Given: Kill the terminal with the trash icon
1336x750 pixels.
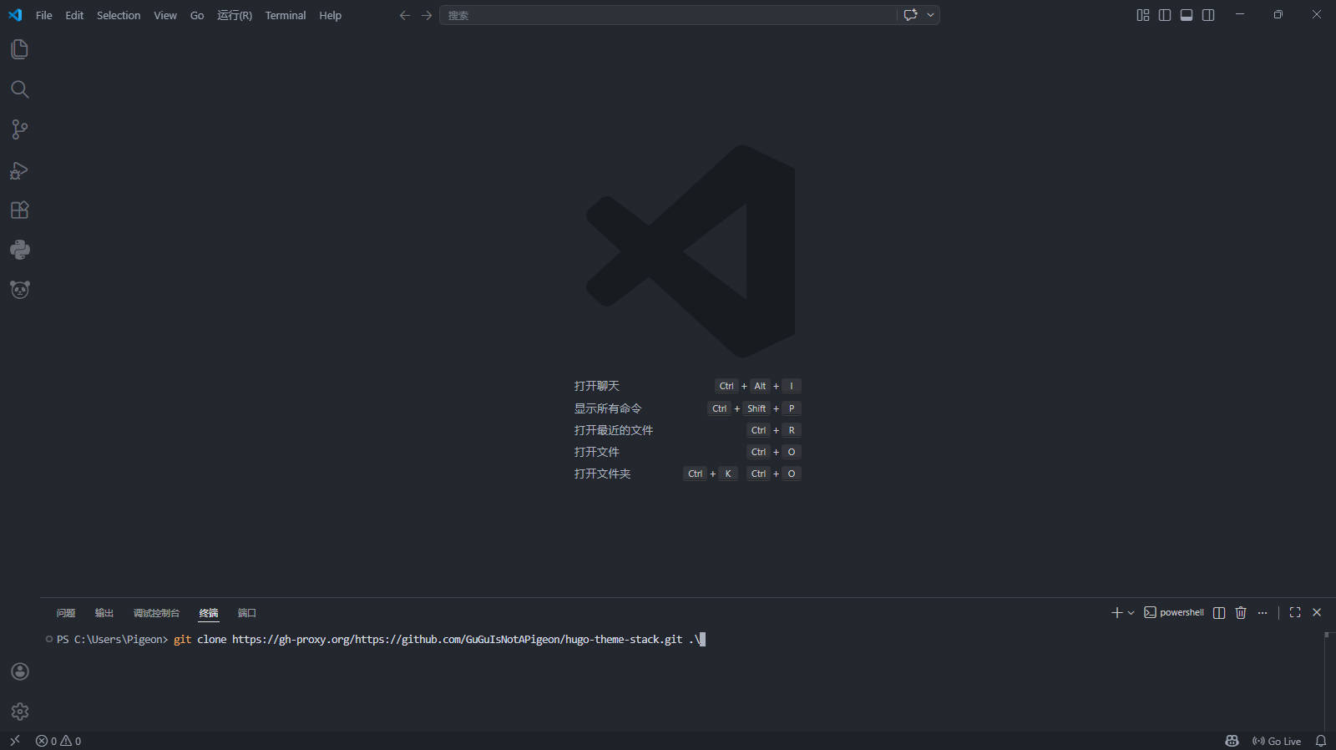Looking at the screenshot, I should [1241, 613].
